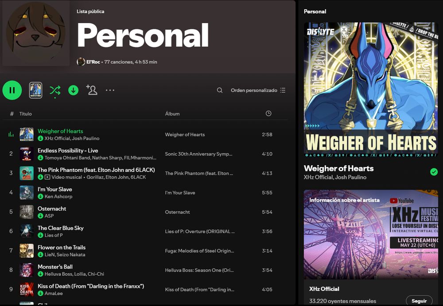Screen dimensions: 443x306
Task: Select Monster's Ball track title
Action: pyautogui.click(x=55, y=267)
